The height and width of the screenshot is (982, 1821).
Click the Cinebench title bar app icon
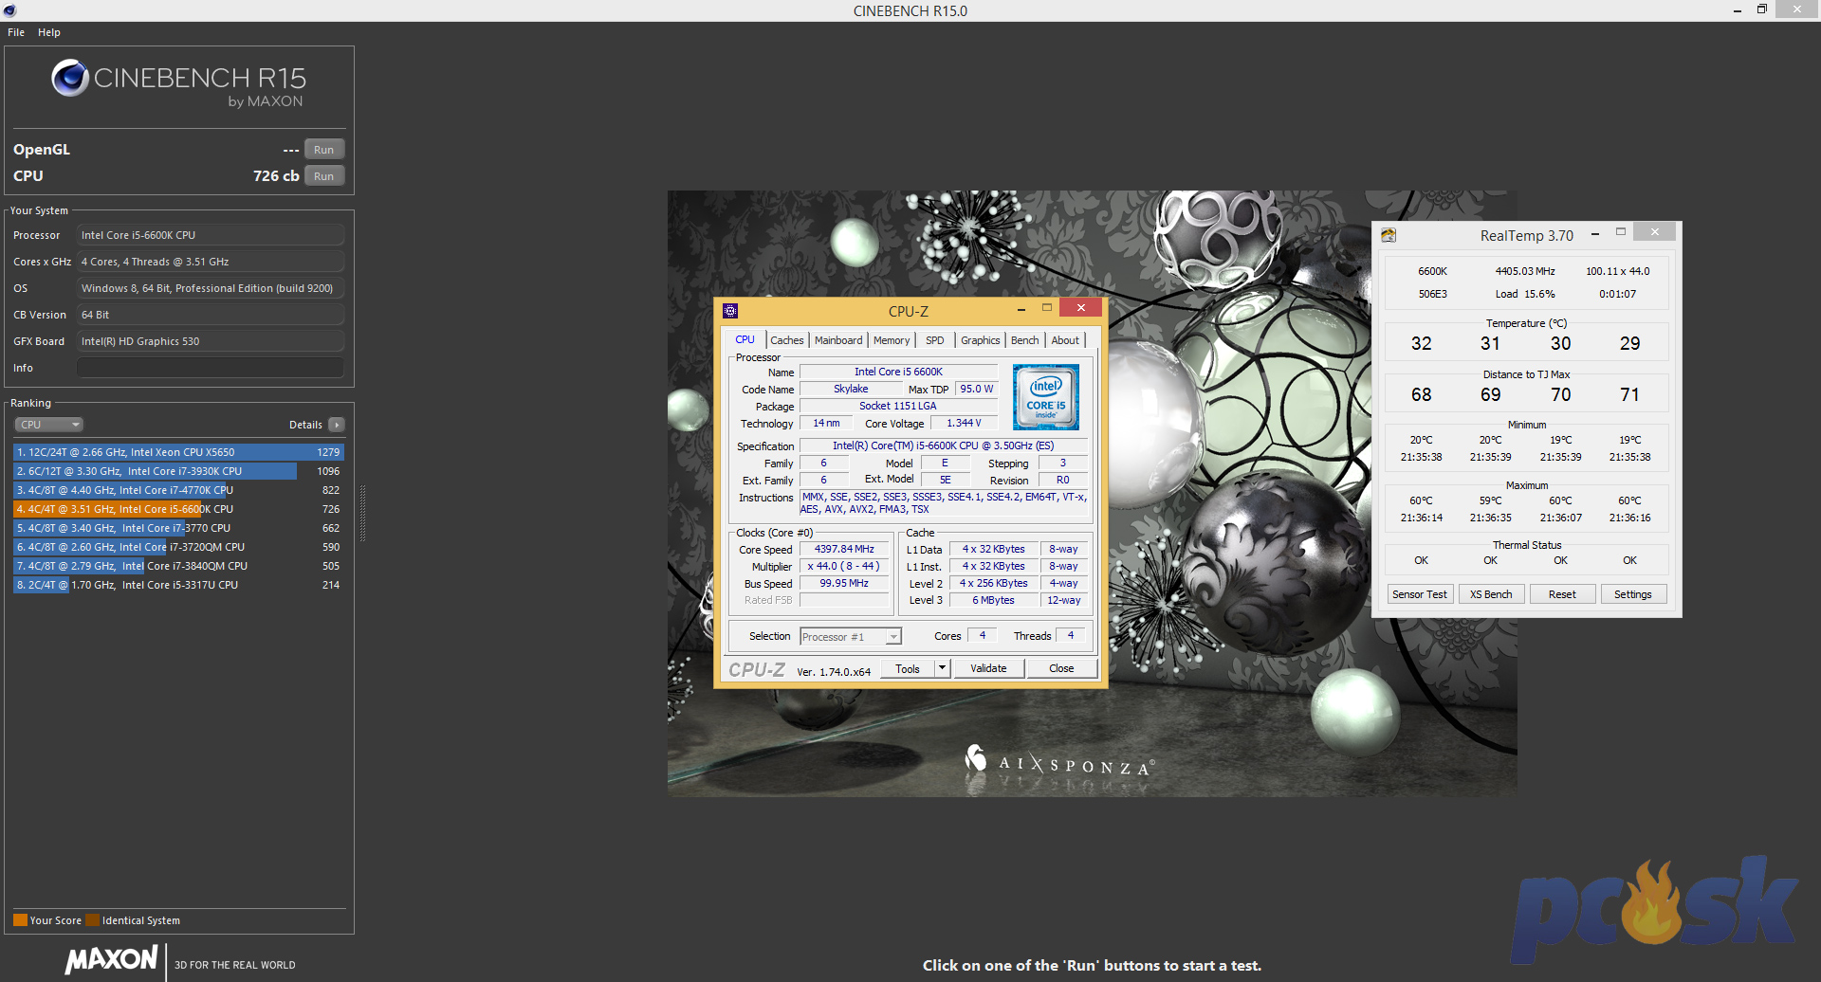(10, 10)
